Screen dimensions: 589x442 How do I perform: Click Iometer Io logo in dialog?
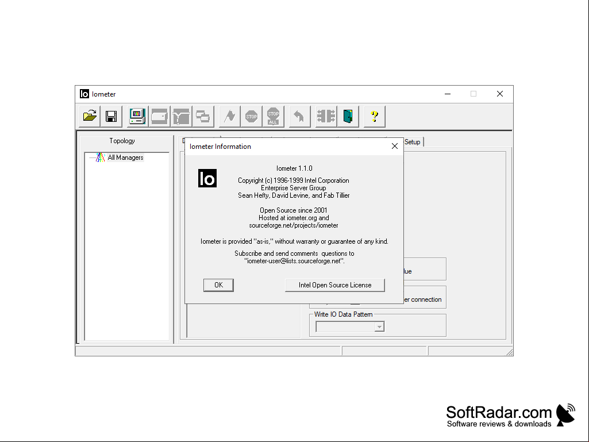207,178
